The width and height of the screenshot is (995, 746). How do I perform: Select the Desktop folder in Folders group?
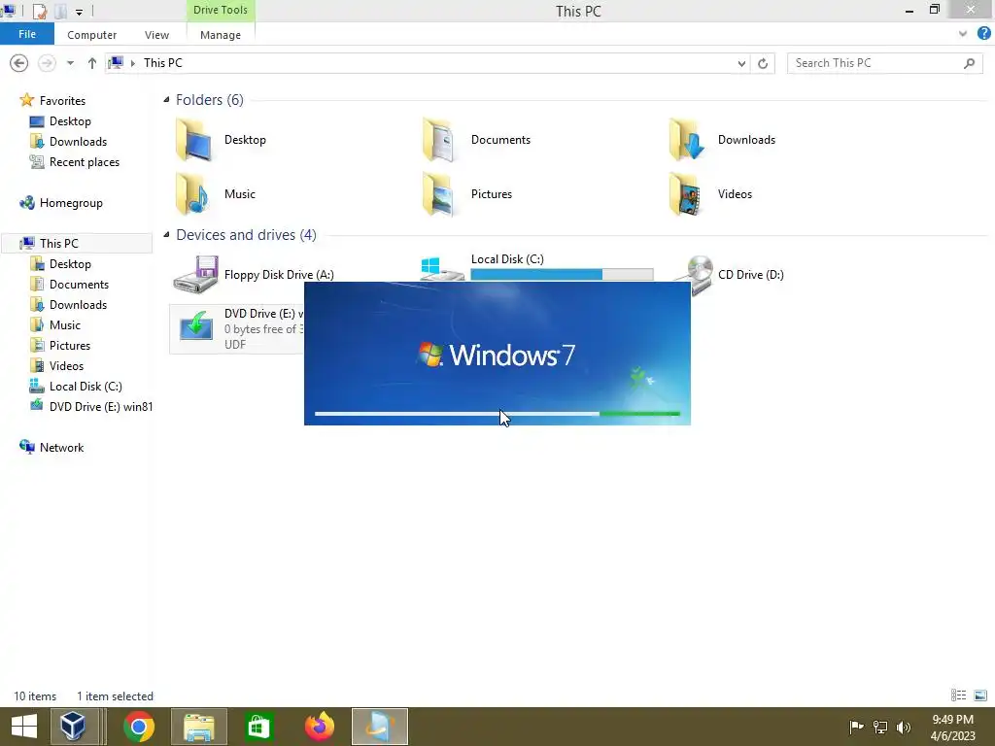click(222, 140)
